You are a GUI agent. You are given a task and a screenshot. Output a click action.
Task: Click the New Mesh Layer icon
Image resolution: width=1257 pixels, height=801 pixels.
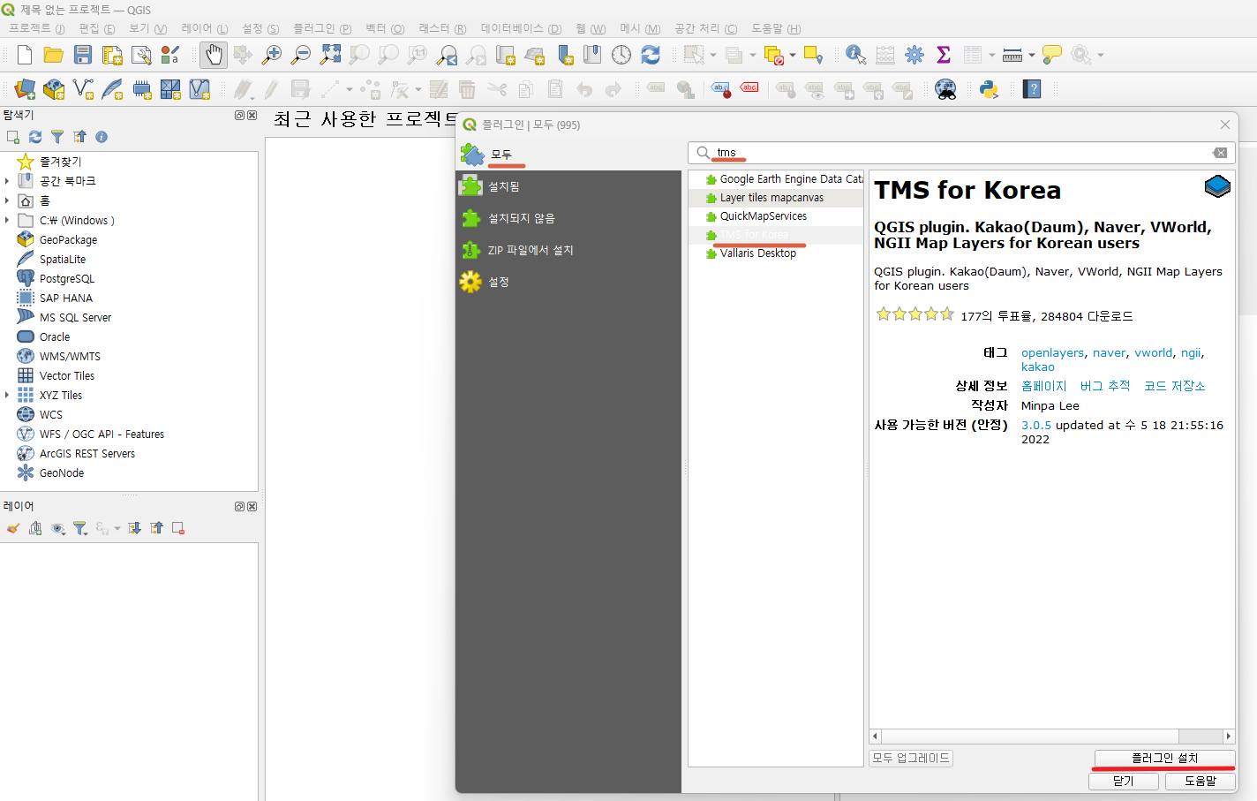click(x=170, y=89)
